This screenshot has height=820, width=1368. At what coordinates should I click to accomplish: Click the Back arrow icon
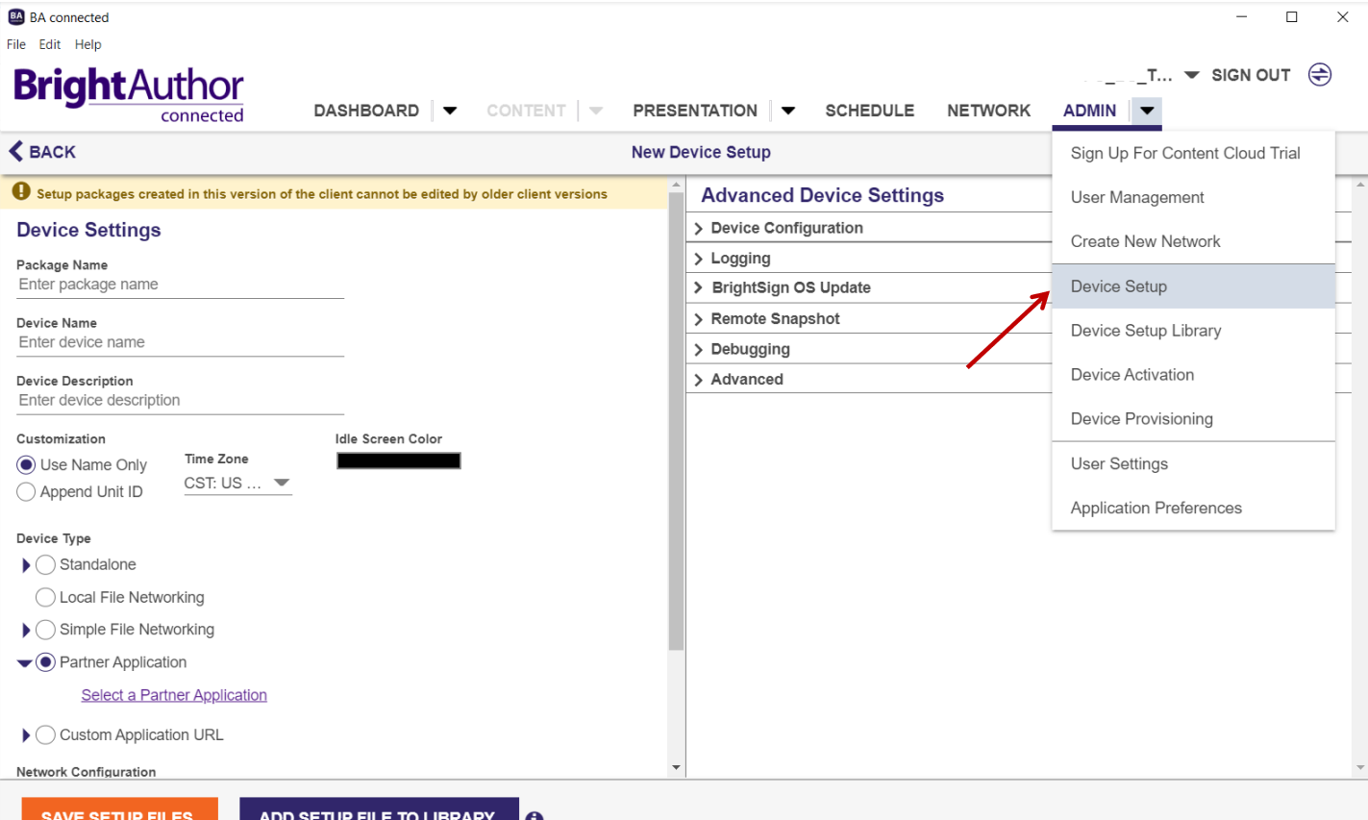16,151
